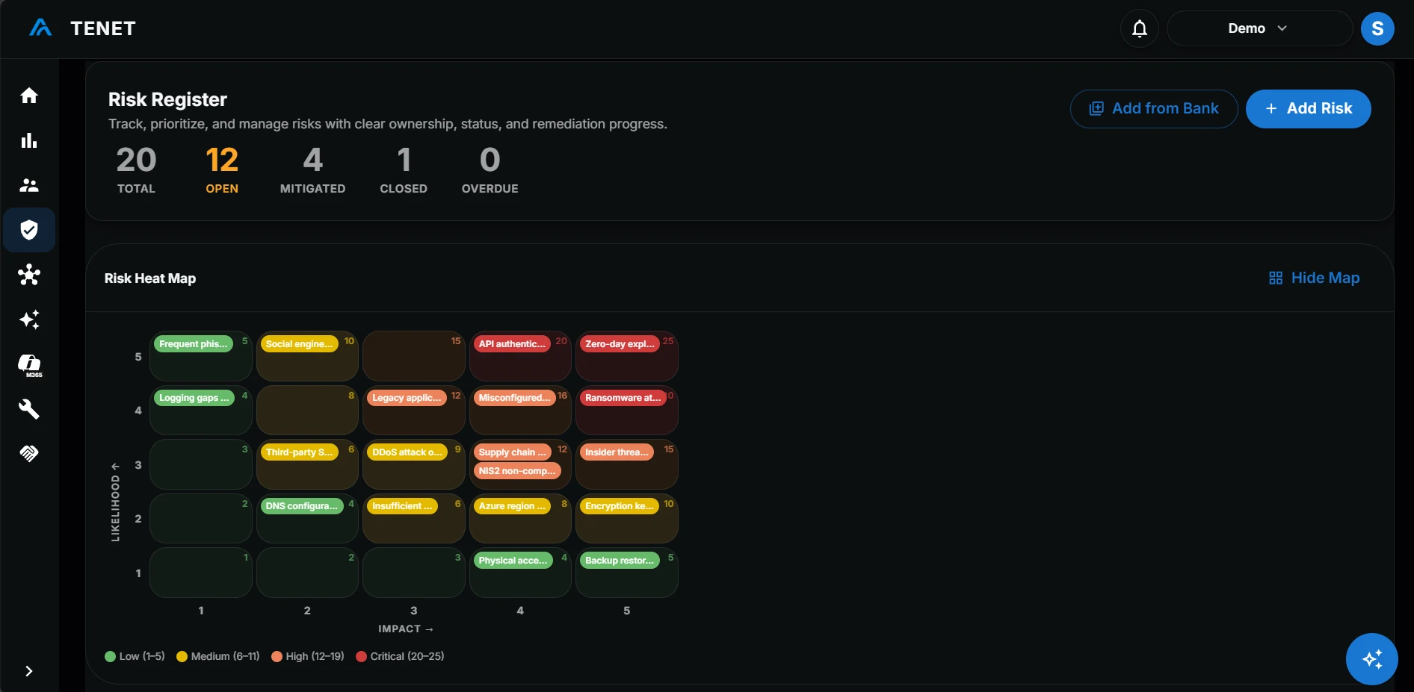Open the 'Third-party S...' risk chip
This screenshot has width=1414, height=692.
tap(299, 452)
